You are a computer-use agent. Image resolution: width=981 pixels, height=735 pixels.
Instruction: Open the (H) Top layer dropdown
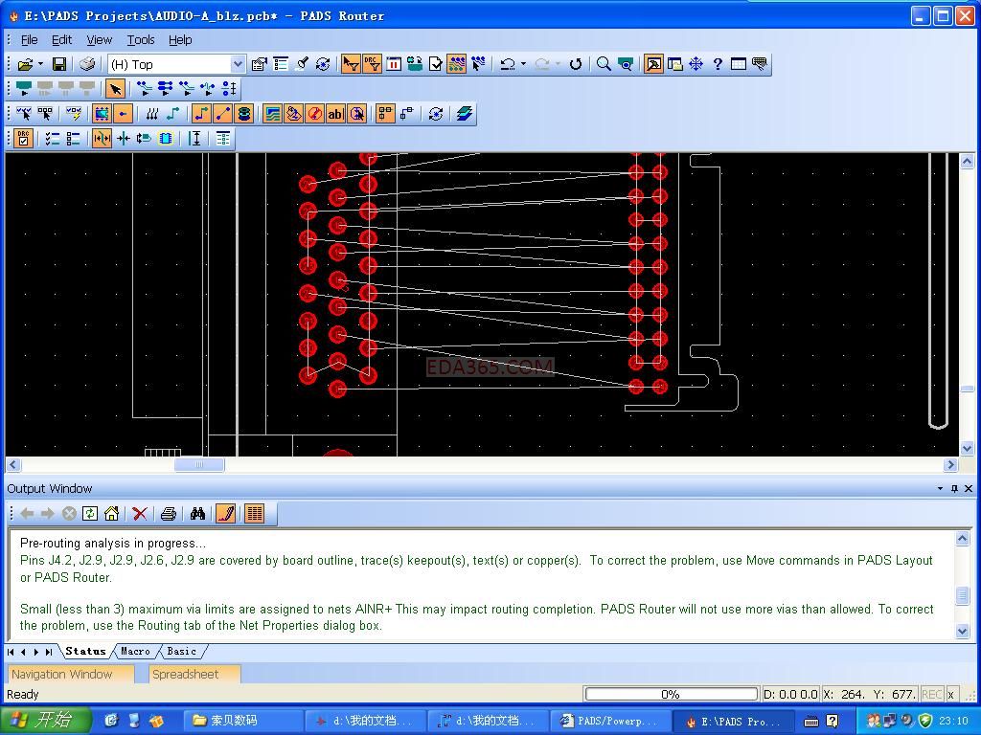[x=238, y=64]
